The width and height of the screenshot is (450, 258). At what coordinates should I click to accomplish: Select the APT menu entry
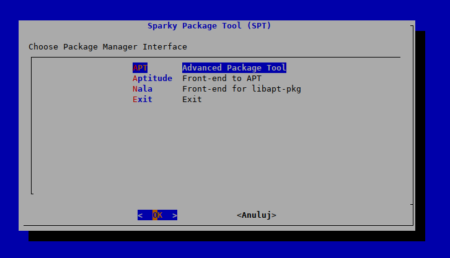pyautogui.click(x=140, y=68)
